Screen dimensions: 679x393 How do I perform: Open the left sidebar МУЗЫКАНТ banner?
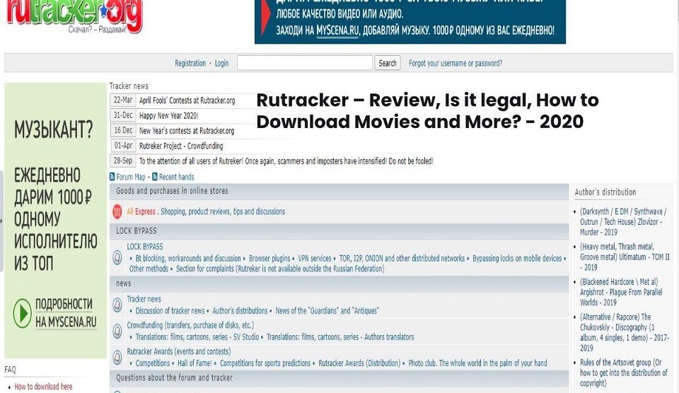(x=55, y=221)
